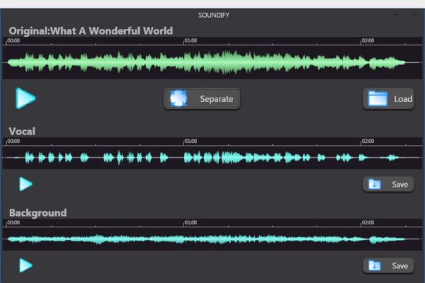Click 00:00 marker on Vocal timeline

click(13, 141)
